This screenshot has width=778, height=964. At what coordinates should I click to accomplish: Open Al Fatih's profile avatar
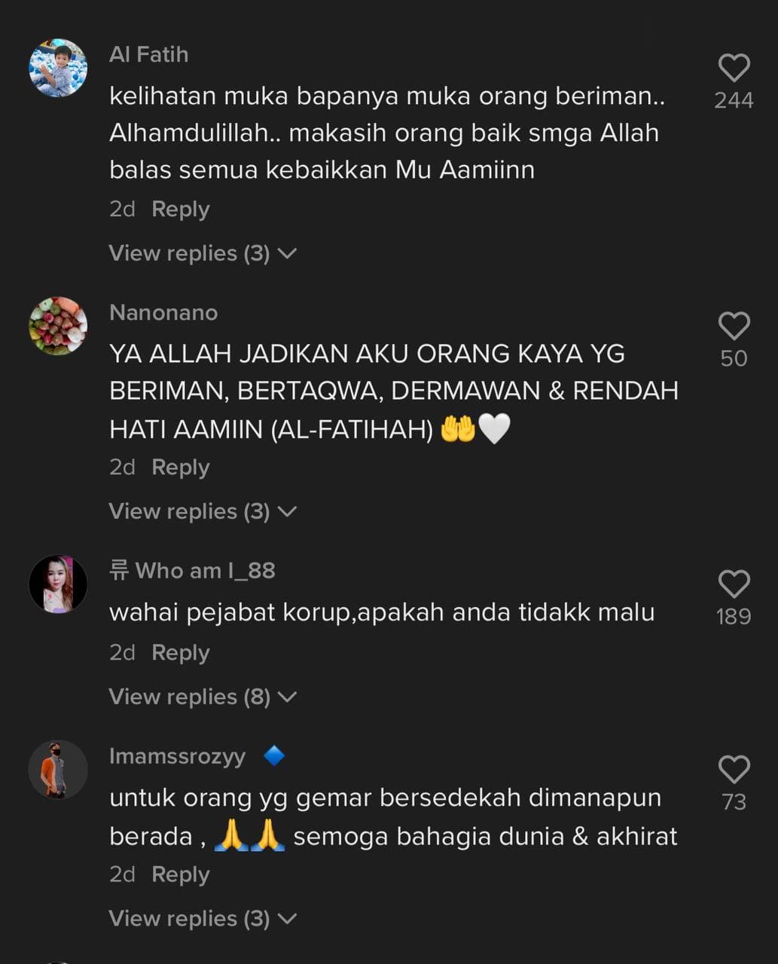coord(58,68)
